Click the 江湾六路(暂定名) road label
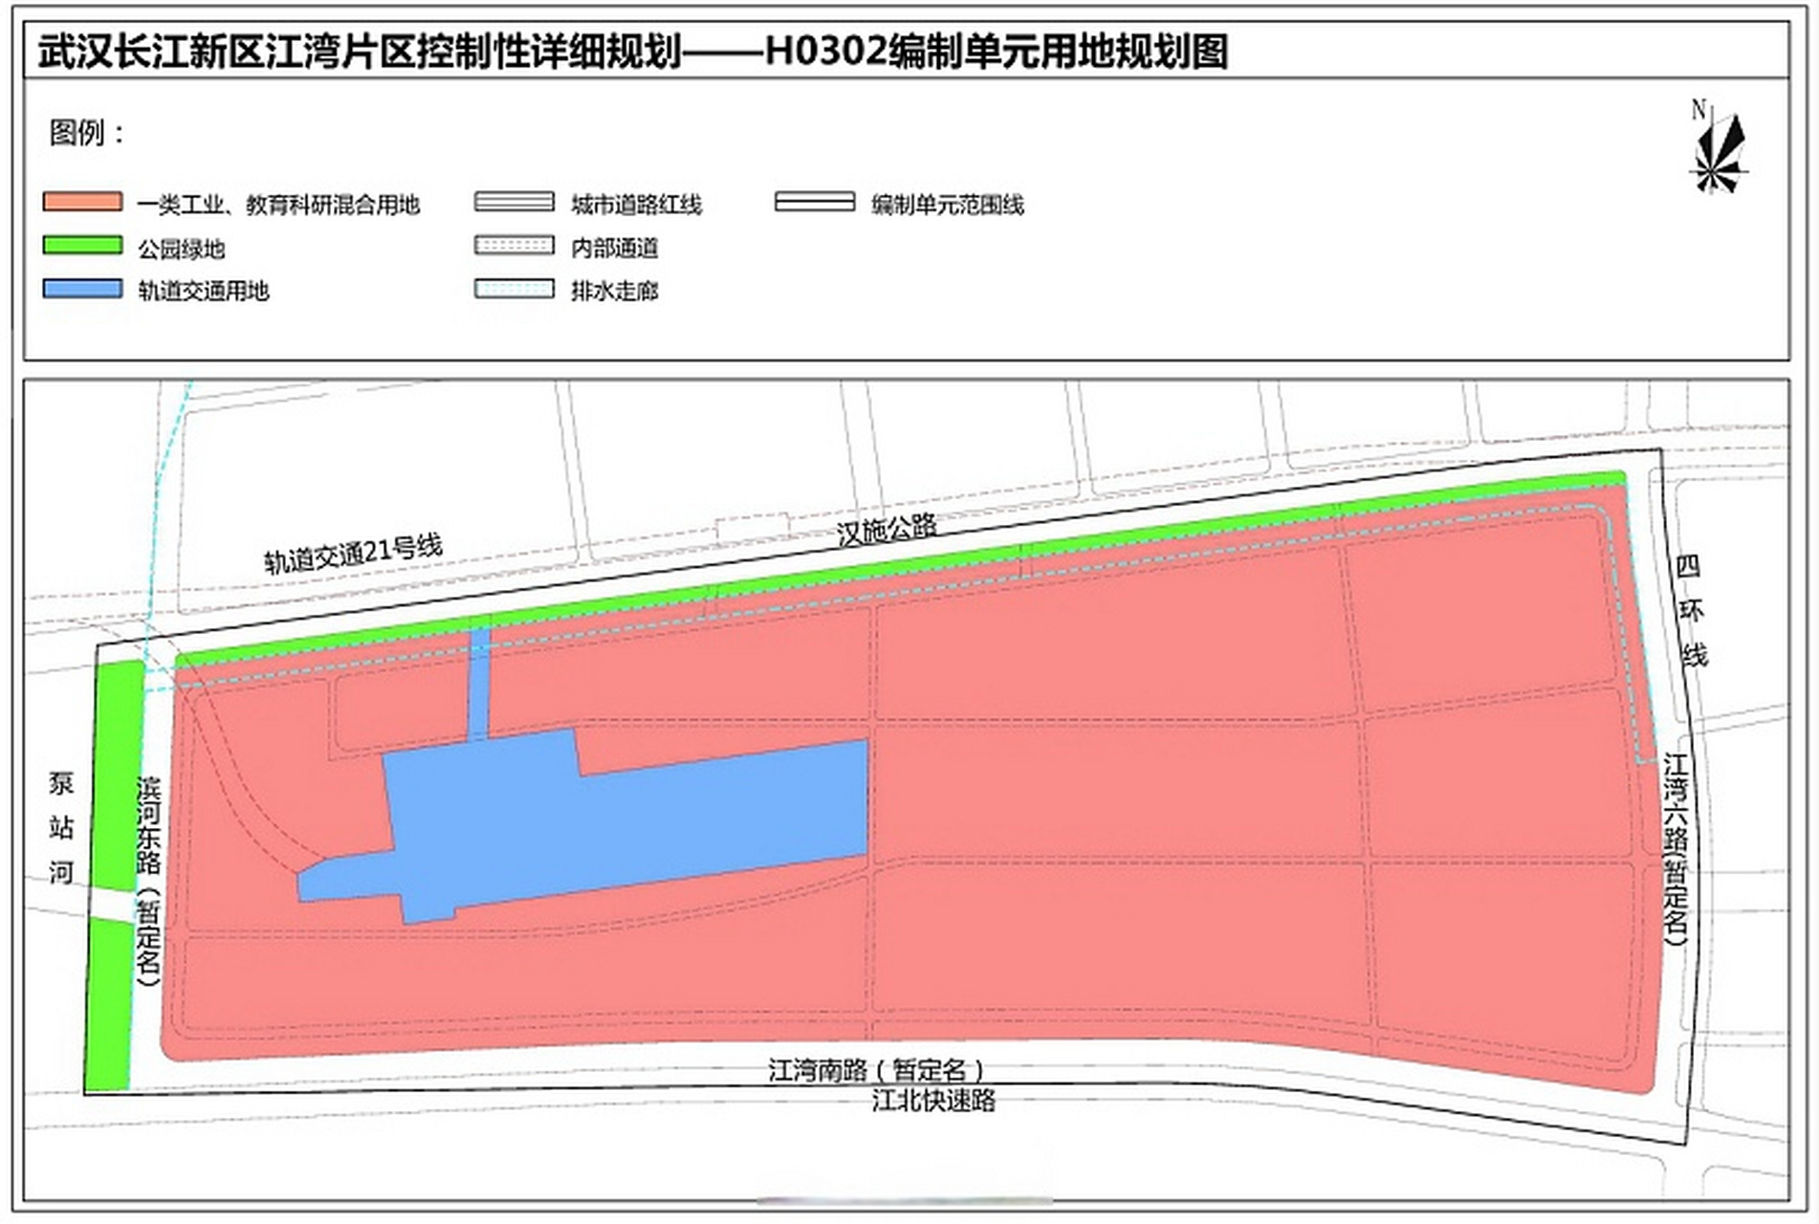Image resolution: width=1819 pixels, height=1224 pixels. (x=1676, y=849)
